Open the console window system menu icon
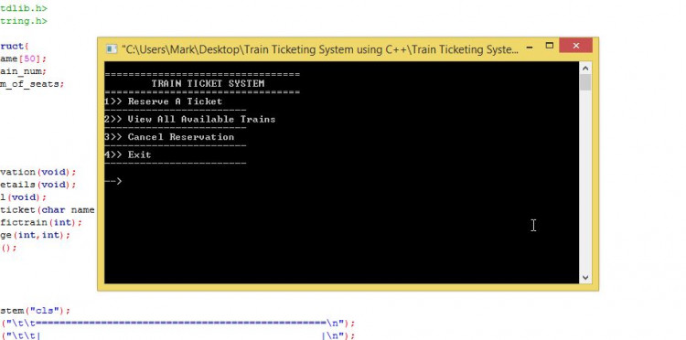This screenshot has width=686, height=340. (x=112, y=49)
